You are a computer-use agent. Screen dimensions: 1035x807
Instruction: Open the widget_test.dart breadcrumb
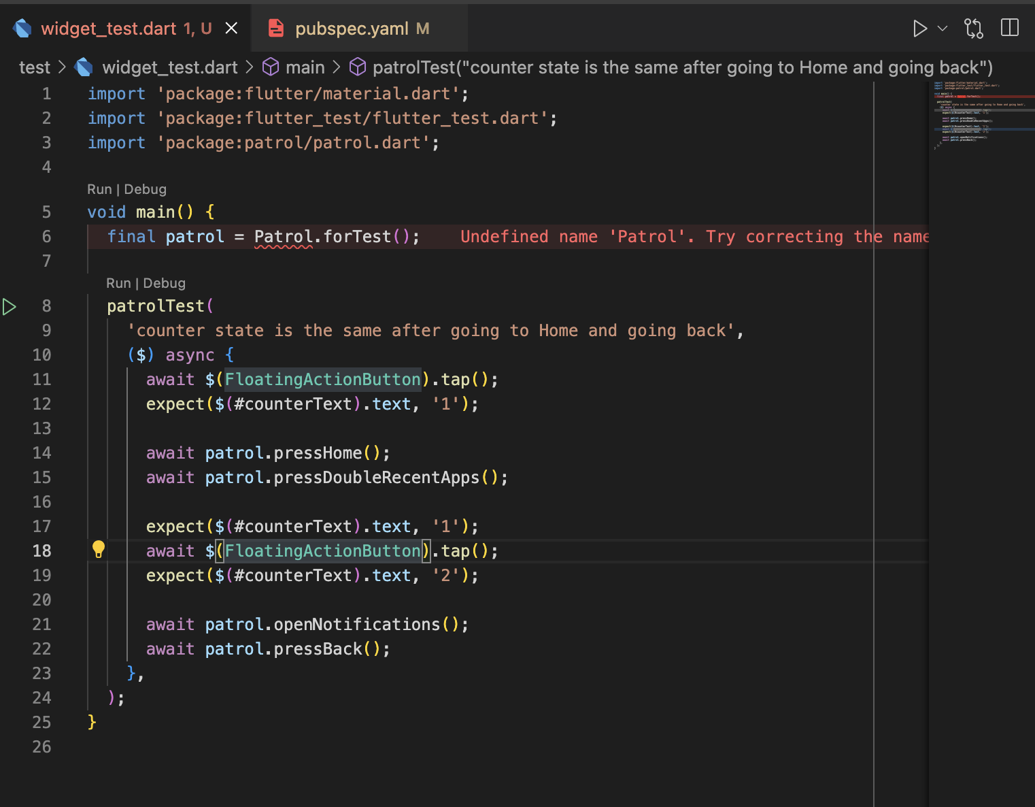(170, 67)
